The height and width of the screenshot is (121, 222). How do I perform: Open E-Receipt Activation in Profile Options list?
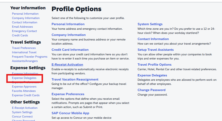click(67, 65)
